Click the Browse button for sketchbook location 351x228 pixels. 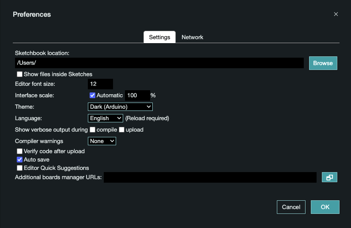pyautogui.click(x=323, y=63)
